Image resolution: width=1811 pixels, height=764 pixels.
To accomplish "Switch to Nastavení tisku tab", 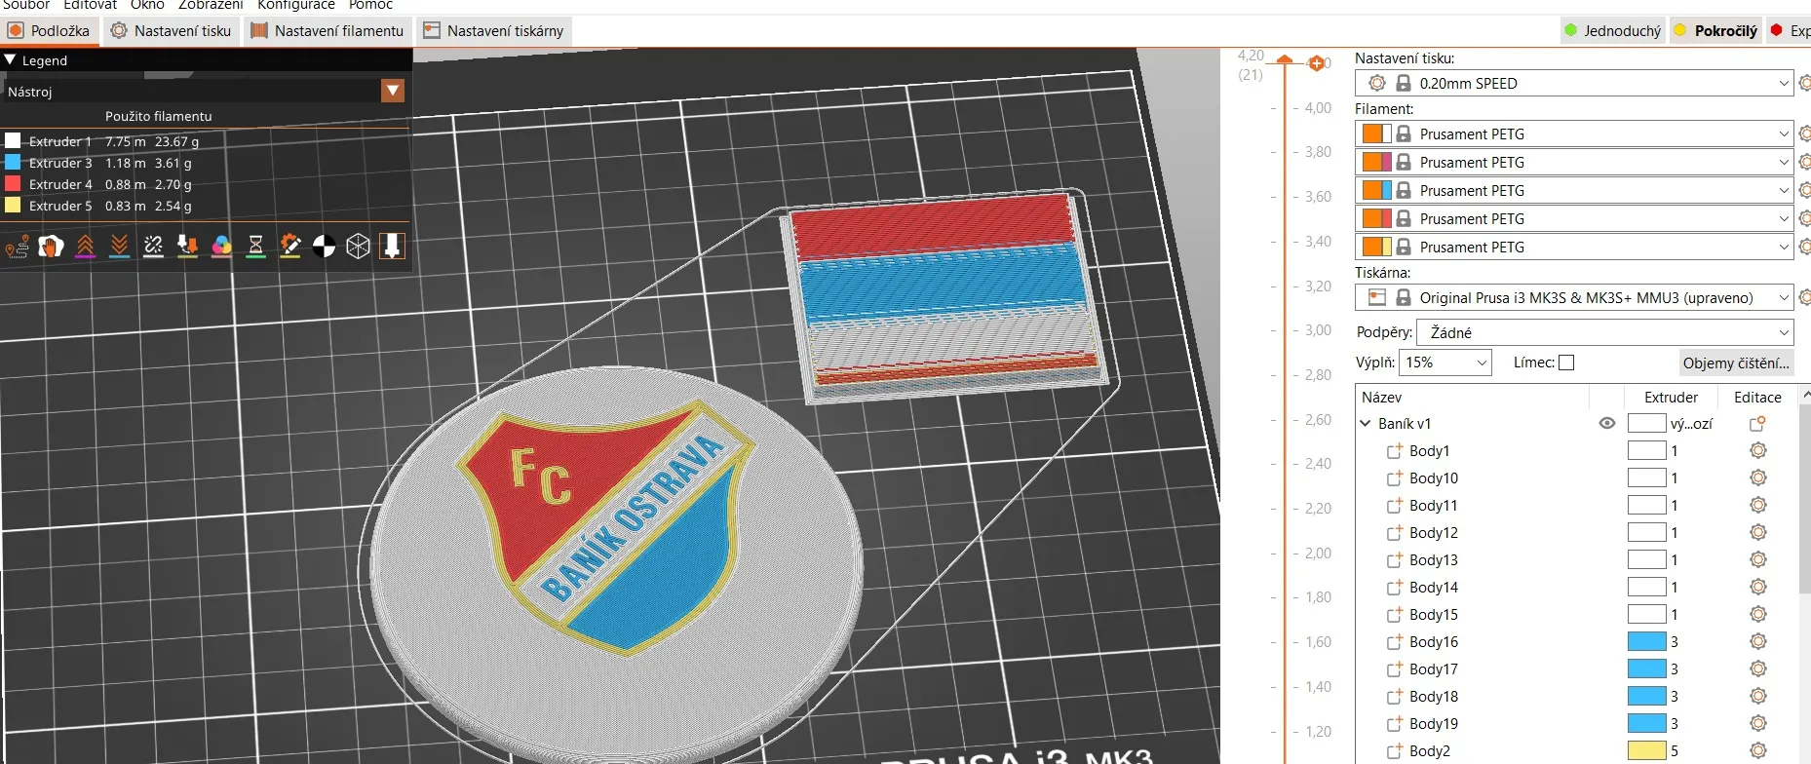I will (172, 30).
